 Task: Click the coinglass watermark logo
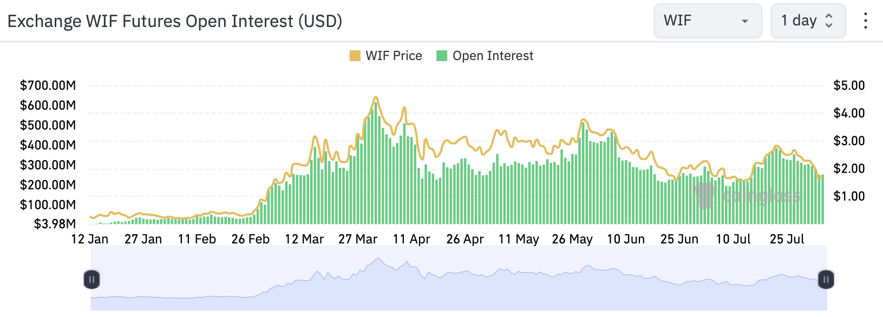pyautogui.click(x=747, y=195)
